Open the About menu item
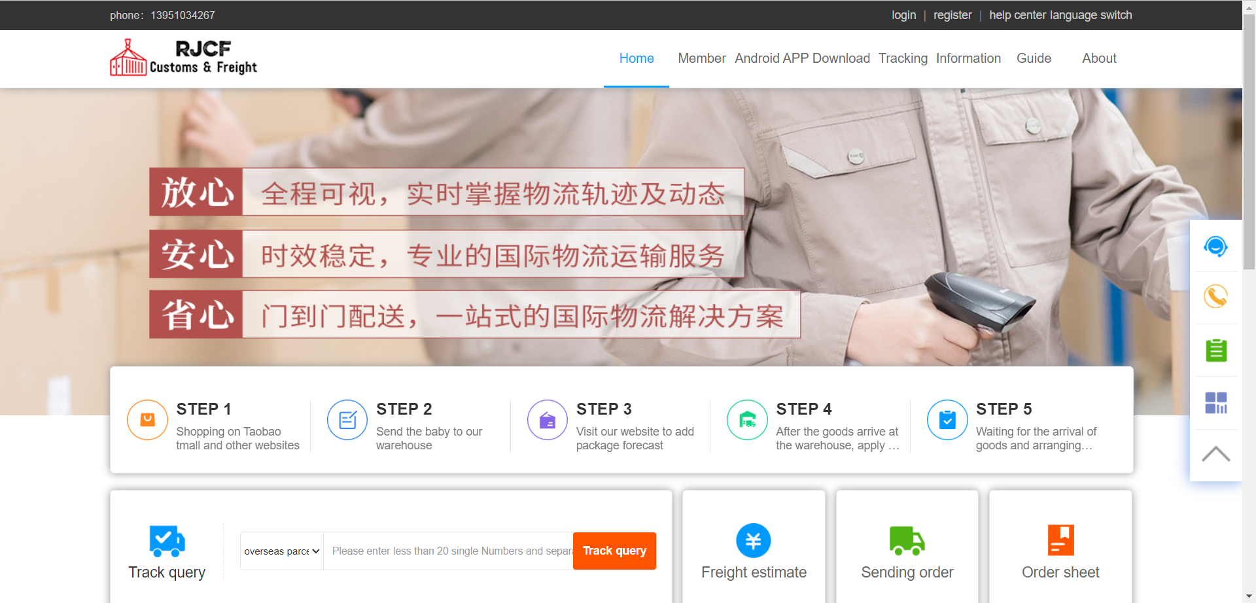This screenshot has height=603, width=1256. point(1099,58)
